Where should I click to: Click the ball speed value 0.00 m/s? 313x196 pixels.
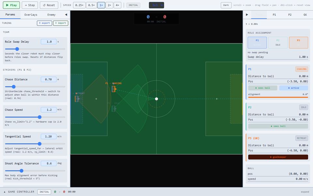(302, 179)
